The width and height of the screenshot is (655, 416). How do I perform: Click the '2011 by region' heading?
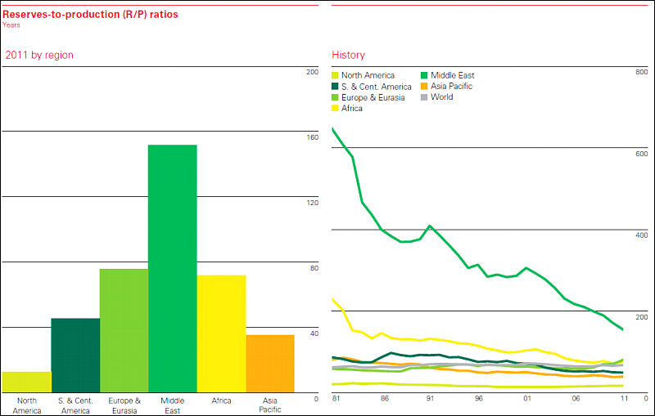click(x=39, y=55)
